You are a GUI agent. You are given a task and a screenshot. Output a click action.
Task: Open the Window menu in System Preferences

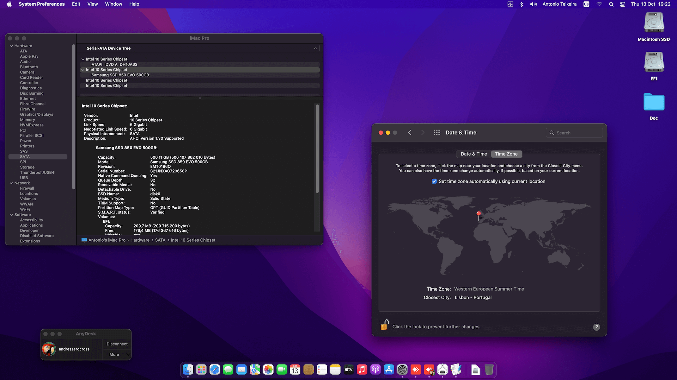[113, 4]
